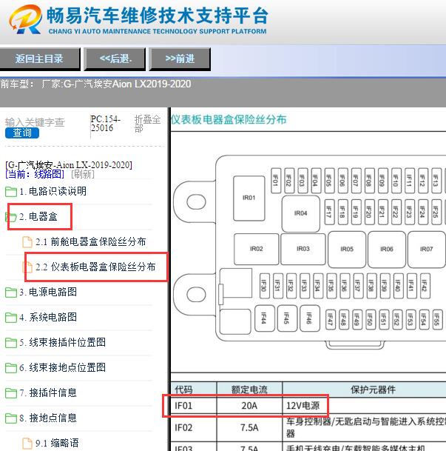
Task: Click the blue 查询 search button
Action: [22, 133]
